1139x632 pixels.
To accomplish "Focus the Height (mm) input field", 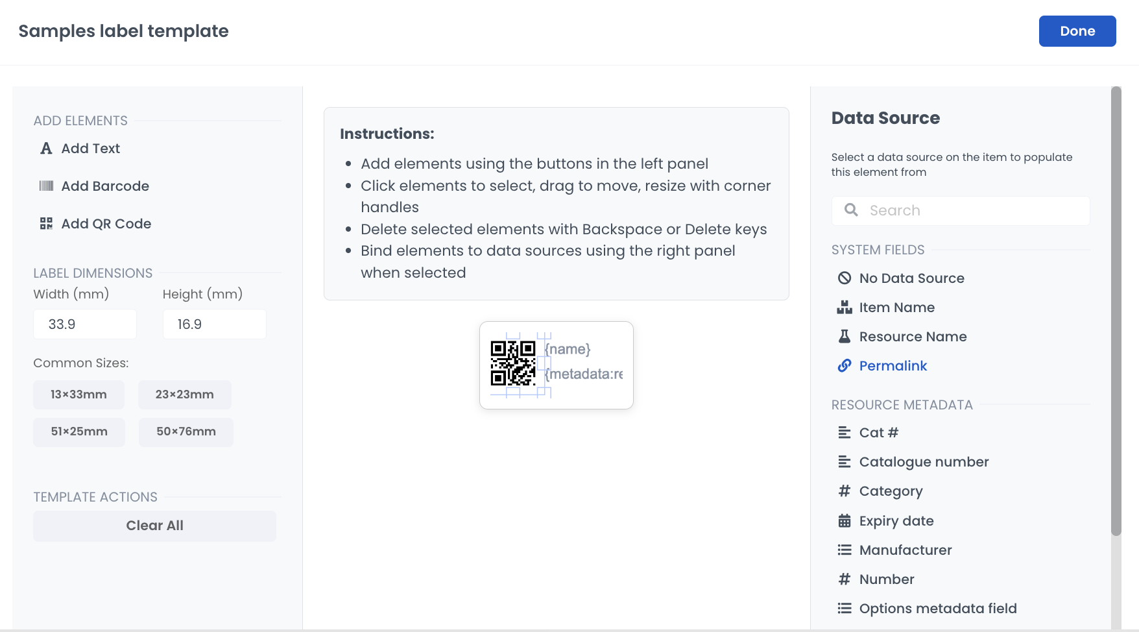I will click(x=214, y=324).
